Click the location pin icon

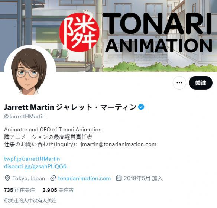pos(7,178)
